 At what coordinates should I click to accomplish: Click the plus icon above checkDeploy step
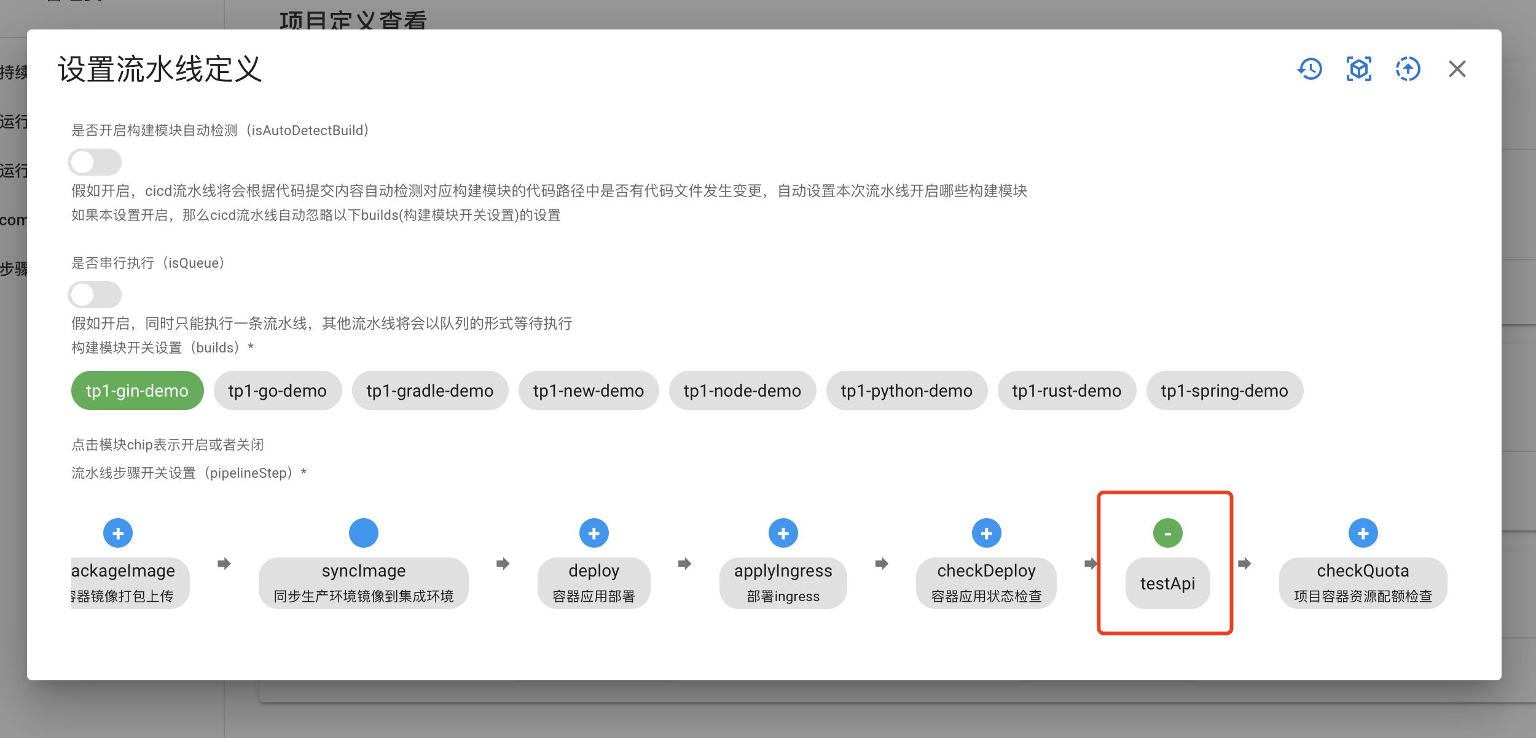986,532
